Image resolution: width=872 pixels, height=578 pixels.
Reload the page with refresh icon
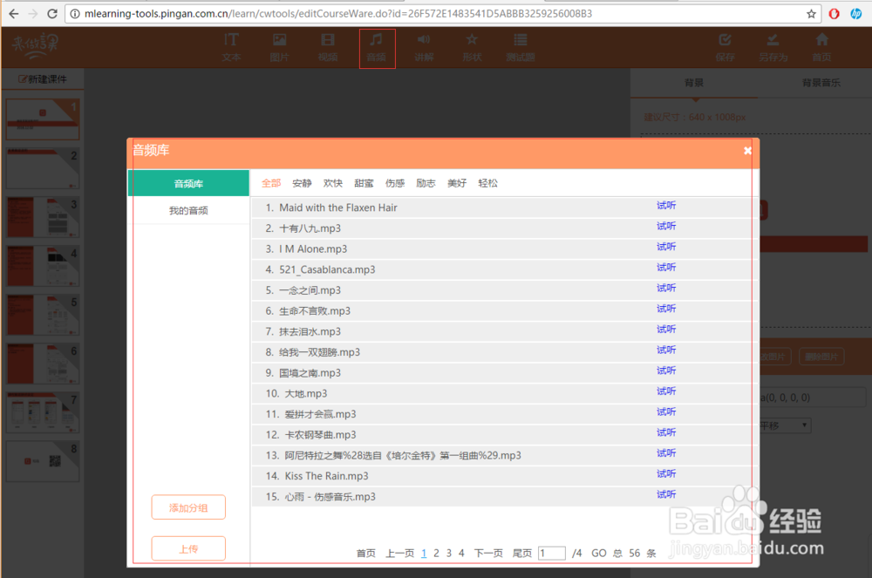[x=52, y=14]
